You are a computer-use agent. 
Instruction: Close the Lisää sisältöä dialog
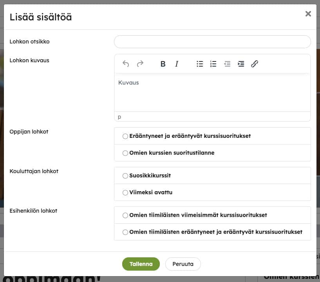pos(308,14)
